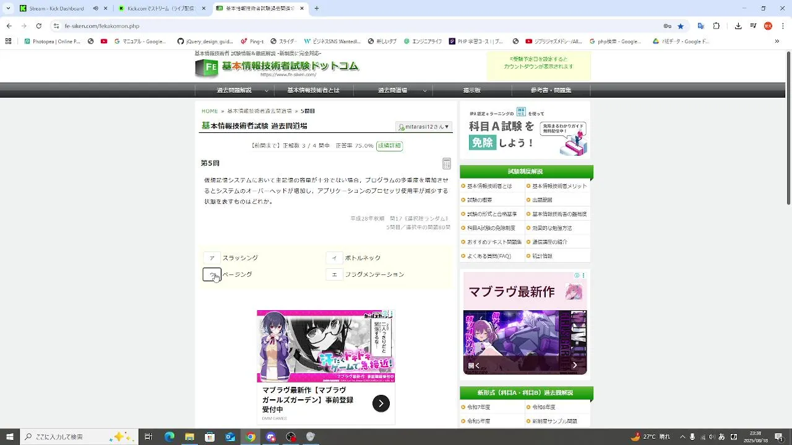The width and height of the screenshot is (792, 445).
Task: Mute the Stream - Kick Dashboard tab audio
Action: 95,9
